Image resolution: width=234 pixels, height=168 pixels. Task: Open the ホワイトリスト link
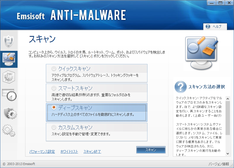[x=69, y=152]
